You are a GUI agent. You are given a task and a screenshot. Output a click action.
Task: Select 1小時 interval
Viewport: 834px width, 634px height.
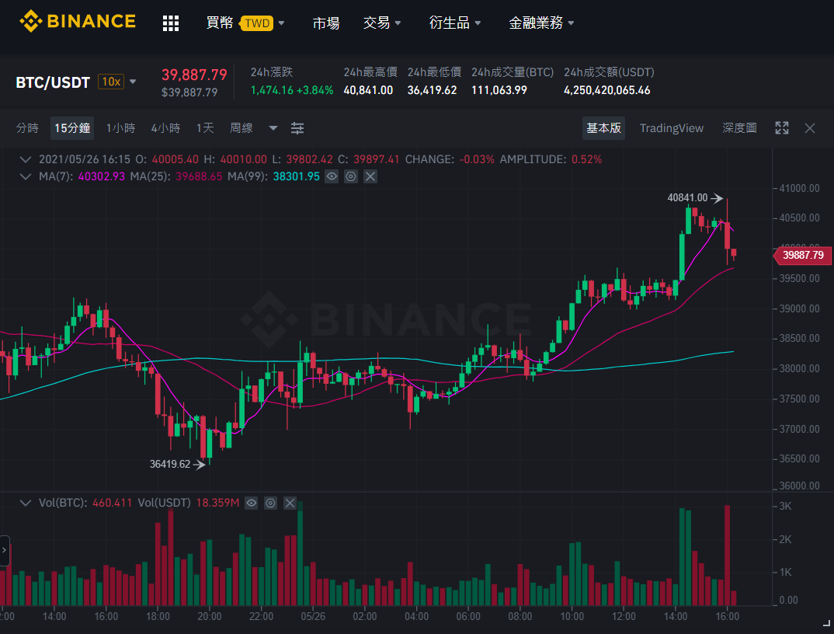(x=120, y=128)
